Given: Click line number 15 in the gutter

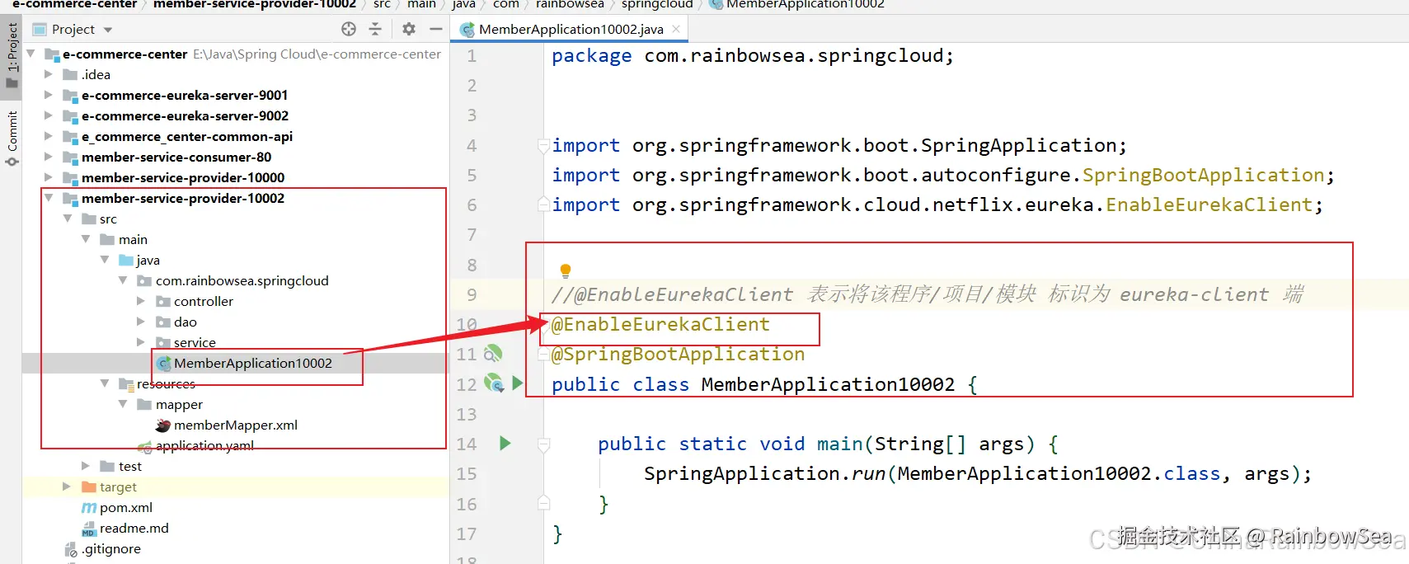Looking at the screenshot, I should pos(467,474).
